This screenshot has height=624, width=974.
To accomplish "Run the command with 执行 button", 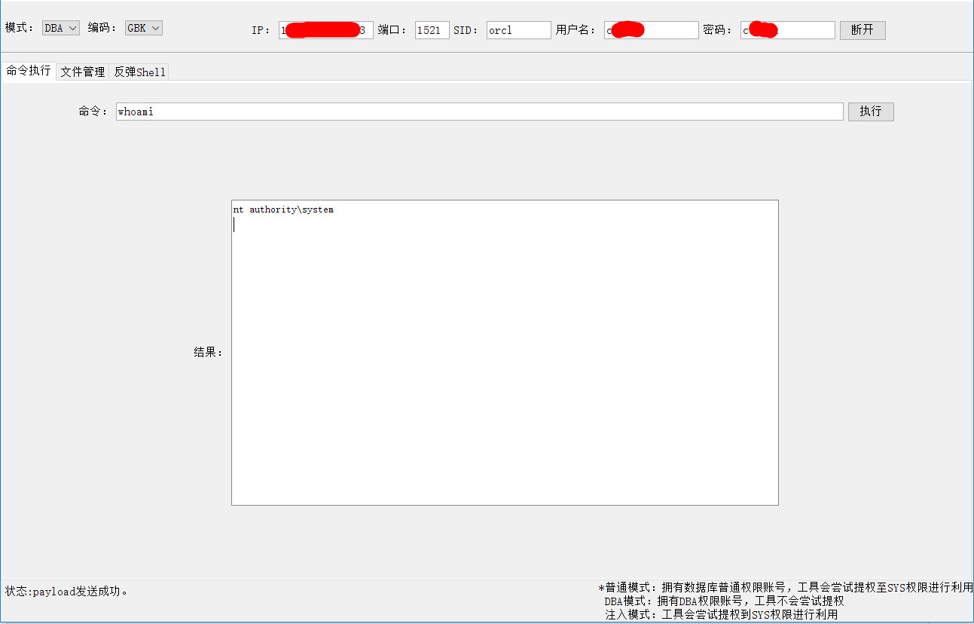I will [x=871, y=112].
